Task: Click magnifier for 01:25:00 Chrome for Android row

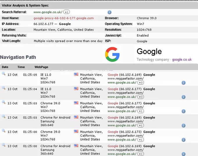Action: pyautogui.click(x=3, y=145)
